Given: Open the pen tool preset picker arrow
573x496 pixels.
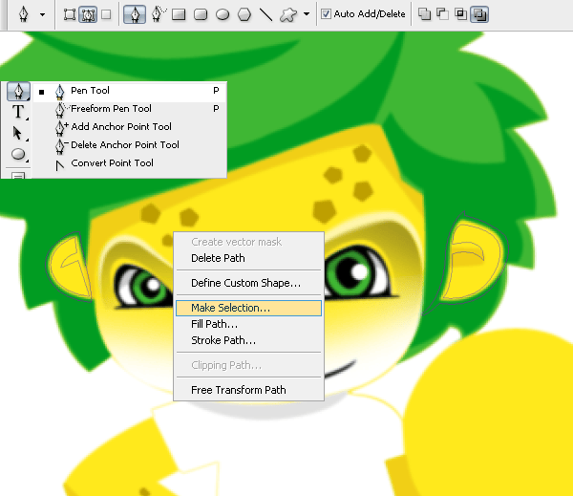Looking at the screenshot, I should coord(42,15).
